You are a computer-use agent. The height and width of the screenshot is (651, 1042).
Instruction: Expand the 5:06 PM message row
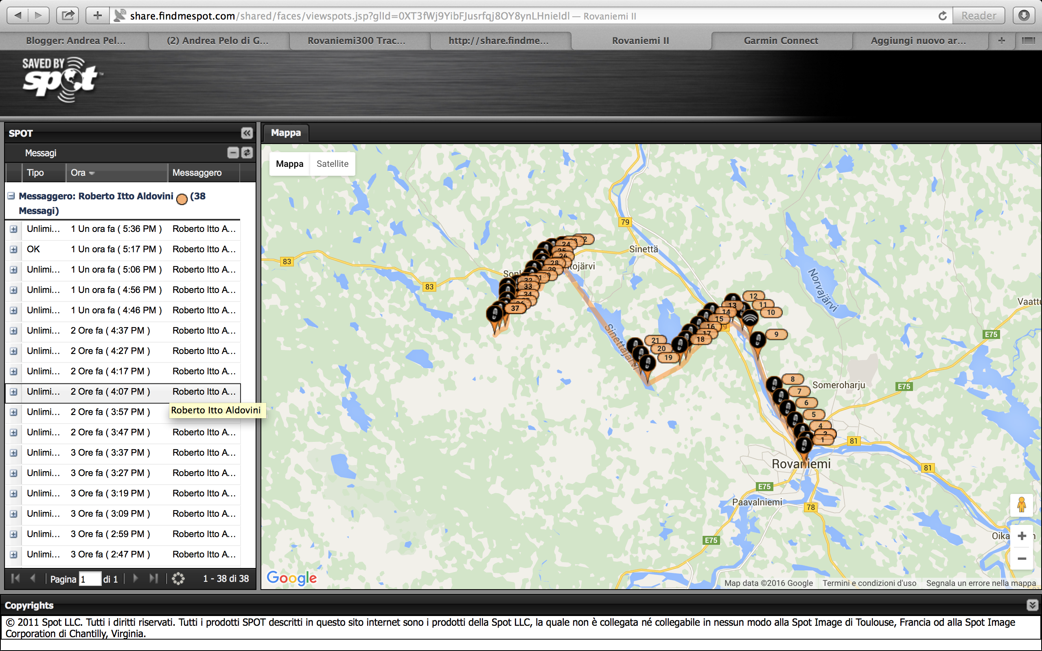[13, 269]
